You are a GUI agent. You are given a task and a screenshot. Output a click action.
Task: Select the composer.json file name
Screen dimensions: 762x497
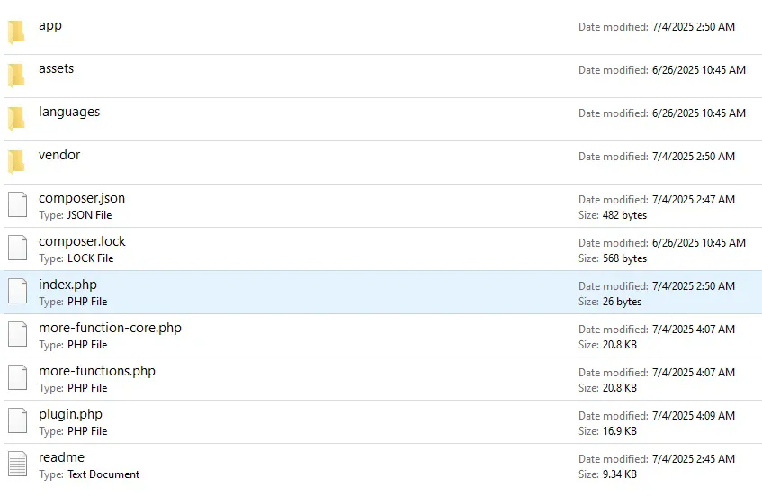click(x=82, y=198)
